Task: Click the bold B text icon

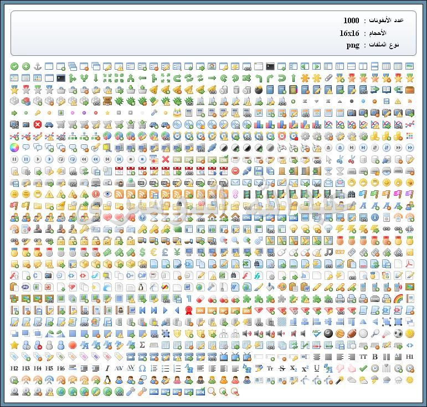Action: [375, 357]
